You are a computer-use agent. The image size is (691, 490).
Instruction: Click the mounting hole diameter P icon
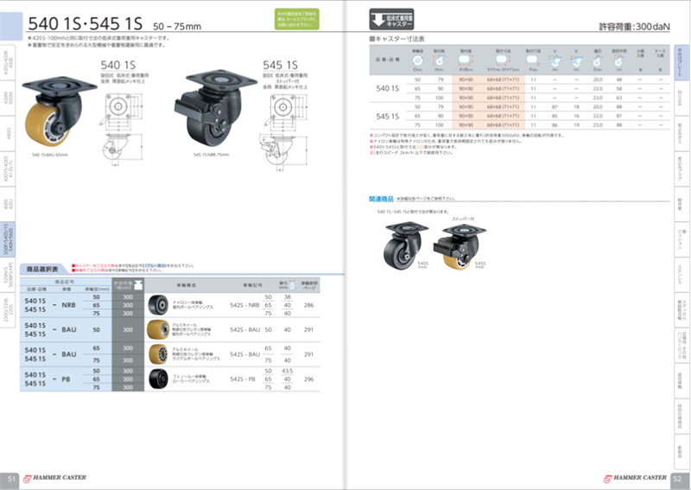[x=532, y=60]
